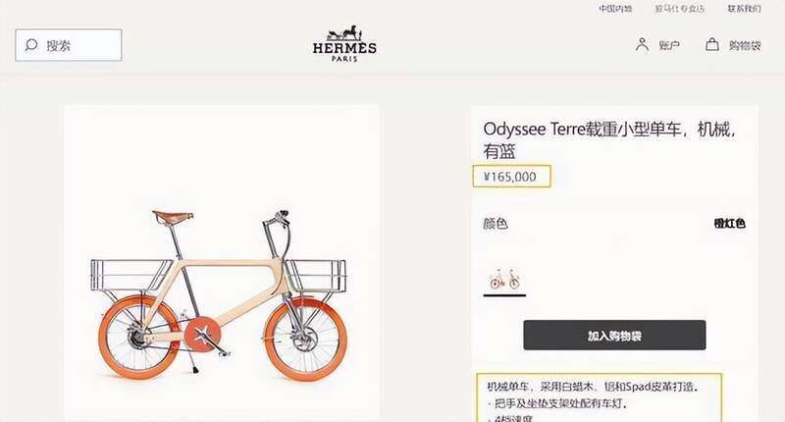Click the Odyssee Terre product title

[x=609, y=139]
